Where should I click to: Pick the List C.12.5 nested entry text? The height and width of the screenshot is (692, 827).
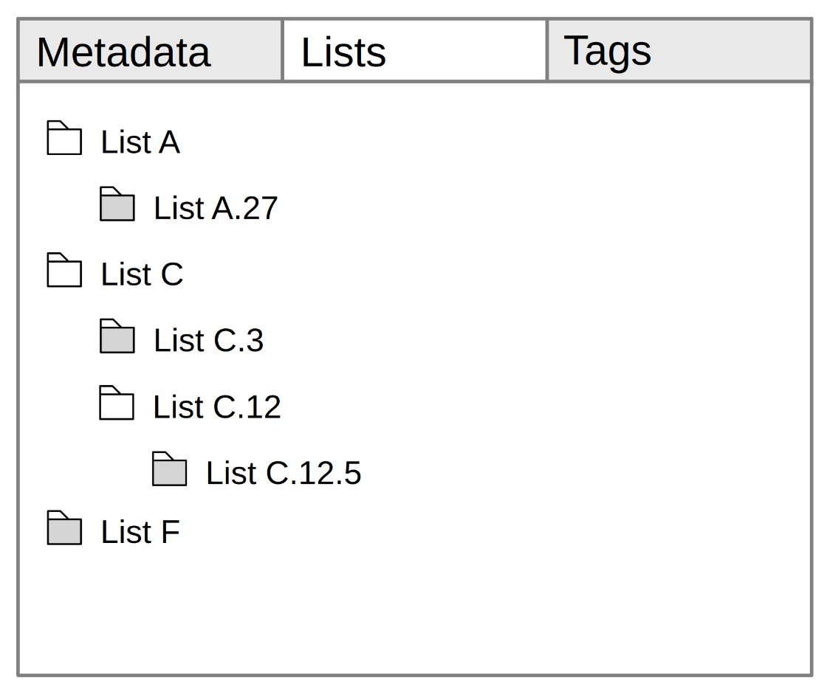coord(284,474)
